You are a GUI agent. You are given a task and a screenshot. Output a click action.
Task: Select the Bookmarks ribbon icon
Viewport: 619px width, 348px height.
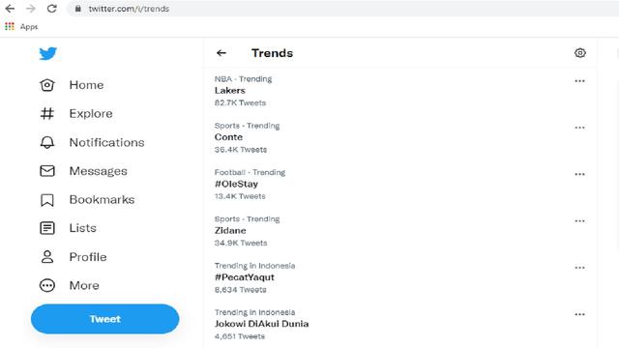(47, 200)
